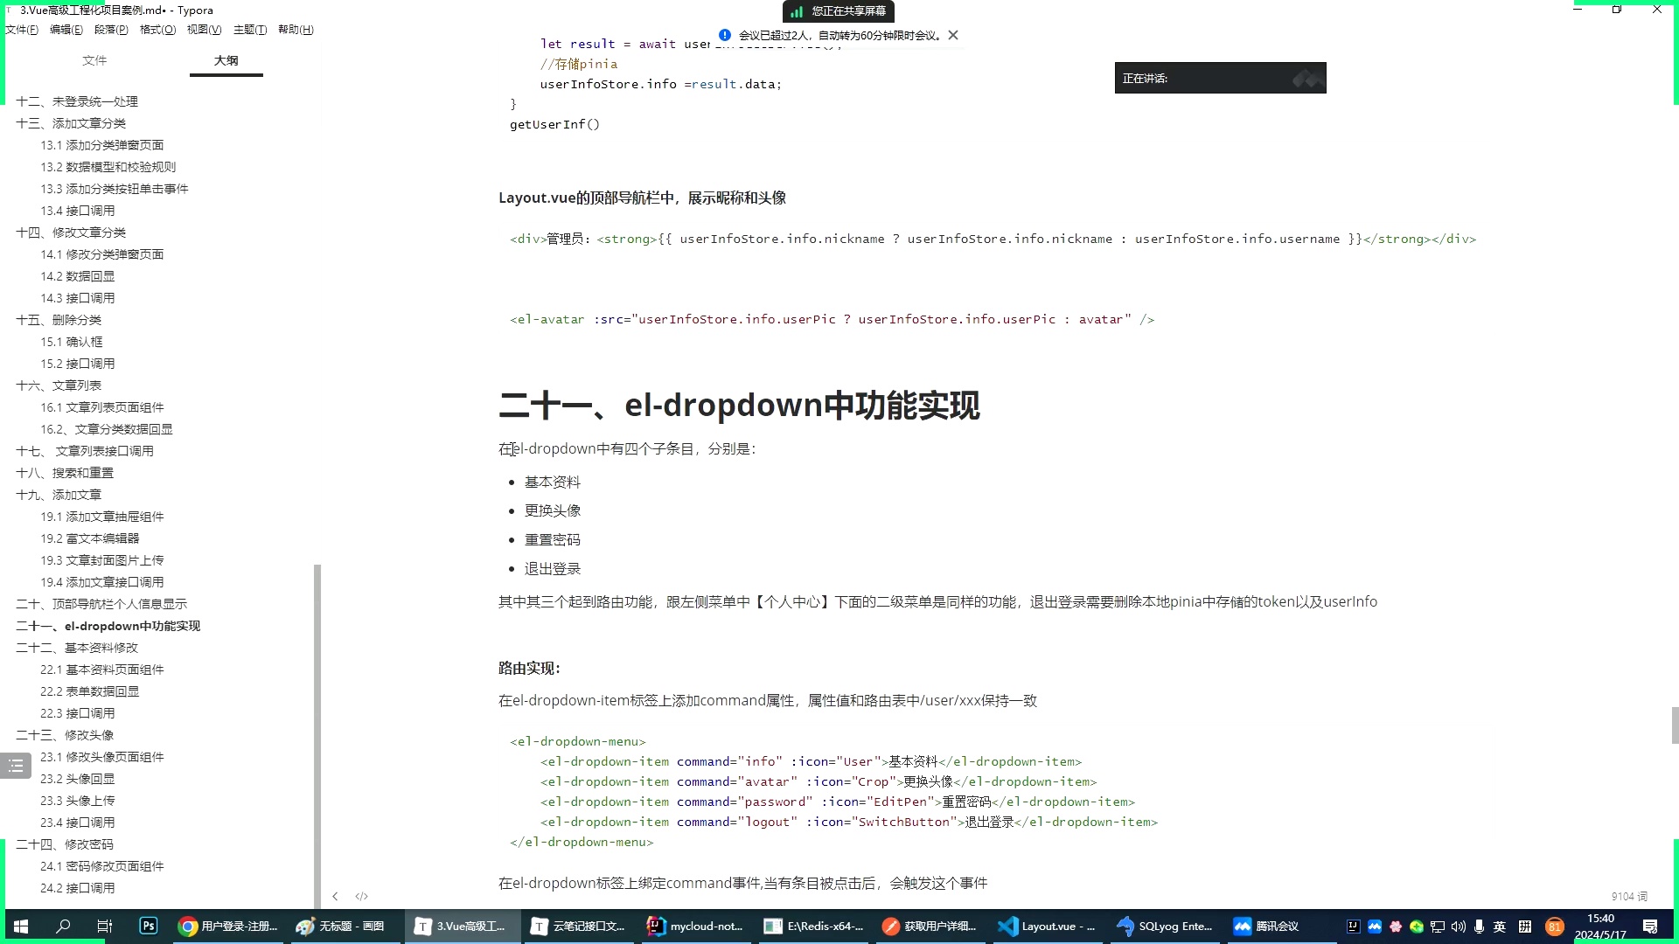
Task: Open Photoshop from the taskbar
Action: click(x=148, y=926)
